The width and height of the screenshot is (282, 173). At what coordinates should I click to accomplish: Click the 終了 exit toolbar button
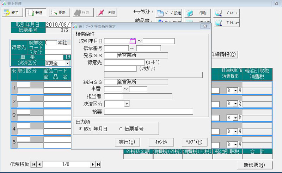point(13,13)
